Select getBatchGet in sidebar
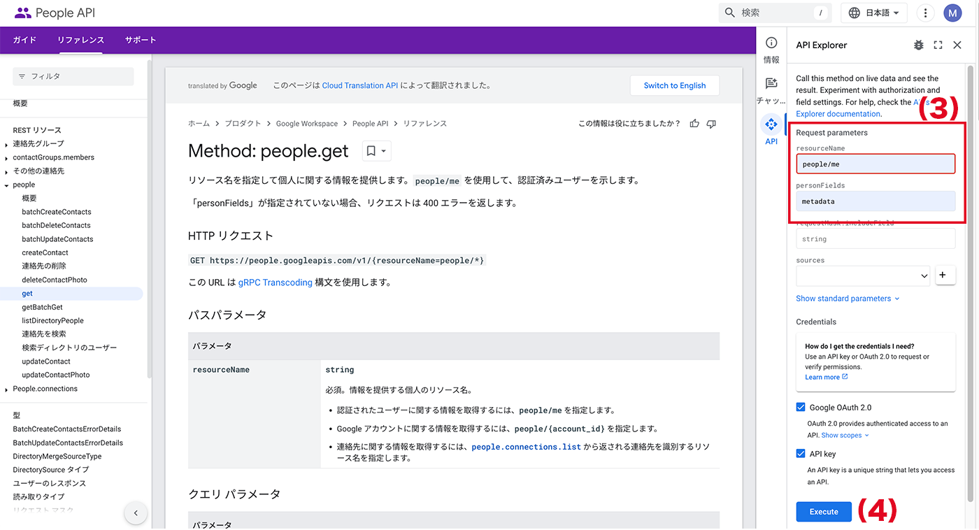Screen dimensions: 979x530 [42, 307]
